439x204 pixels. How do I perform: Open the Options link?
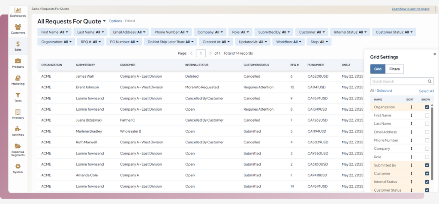pos(115,21)
